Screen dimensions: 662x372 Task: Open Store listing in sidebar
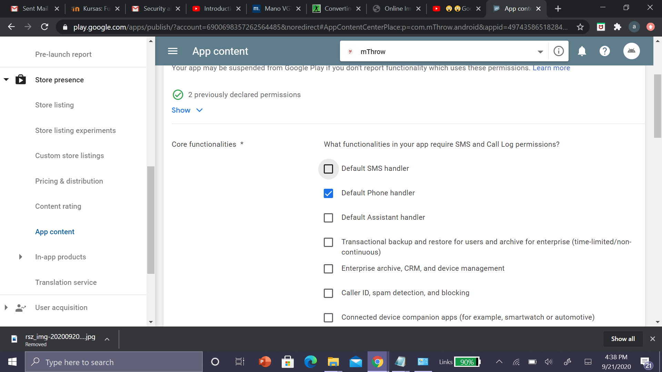click(54, 105)
